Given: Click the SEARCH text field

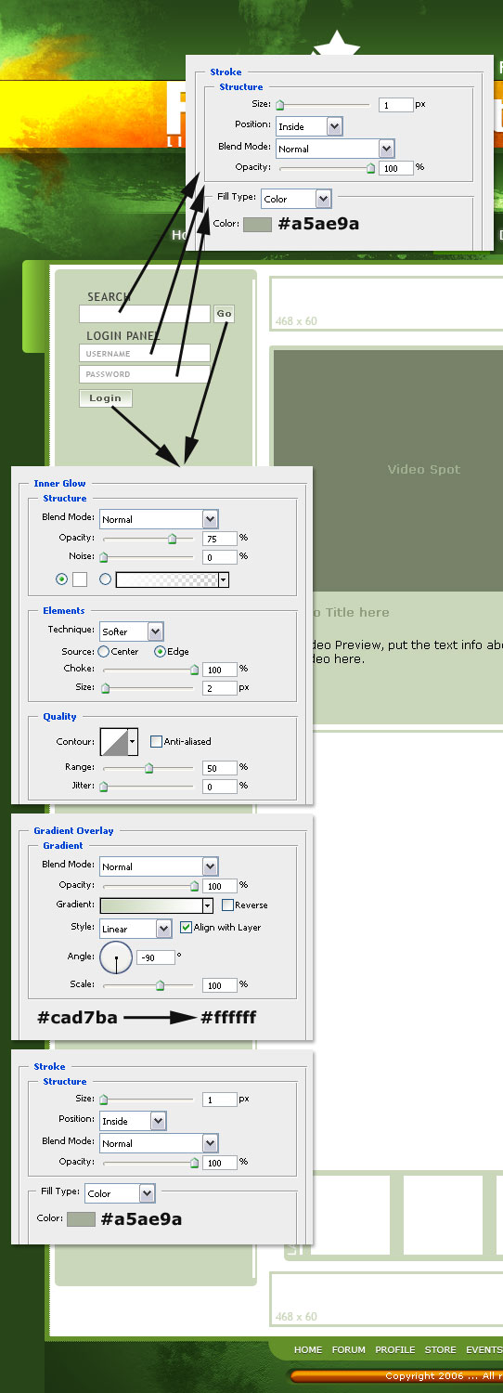Looking at the screenshot, I should click(145, 314).
